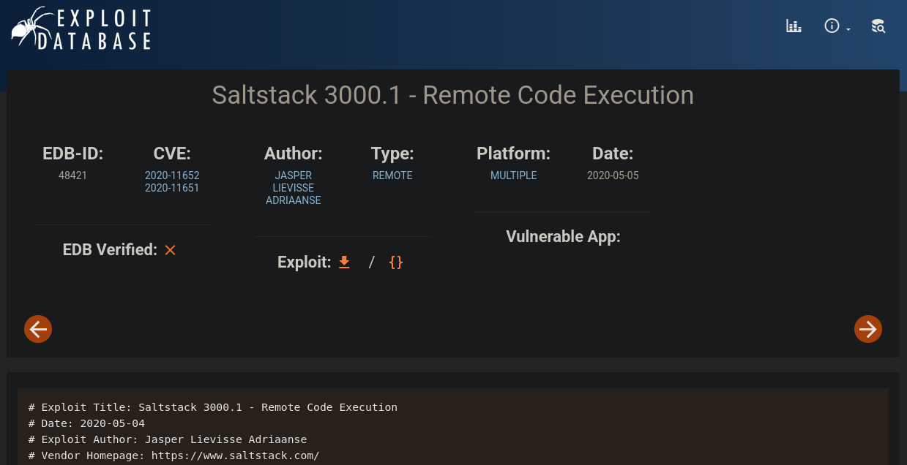The image size is (907, 465).
Task: Open the database search icon
Action: [878, 26]
